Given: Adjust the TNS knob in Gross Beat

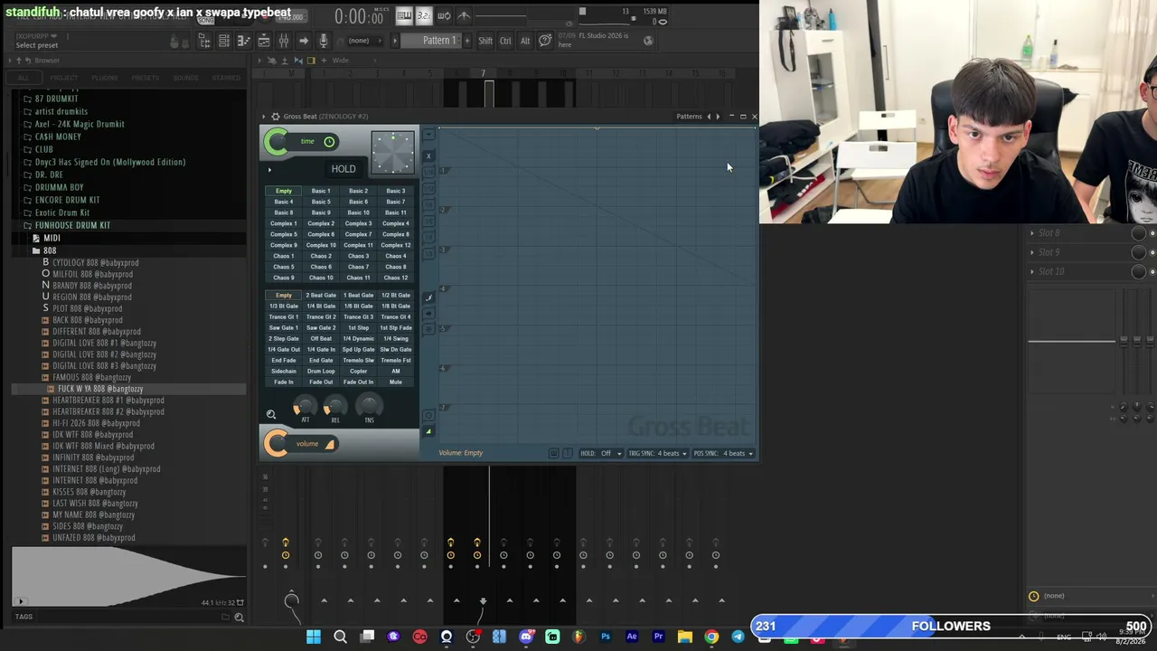Looking at the screenshot, I should pos(369,405).
